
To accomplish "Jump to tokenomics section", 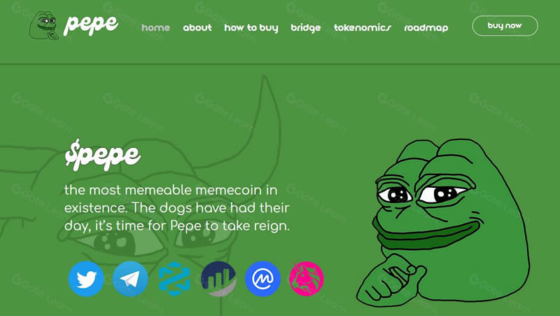I will pyautogui.click(x=363, y=27).
